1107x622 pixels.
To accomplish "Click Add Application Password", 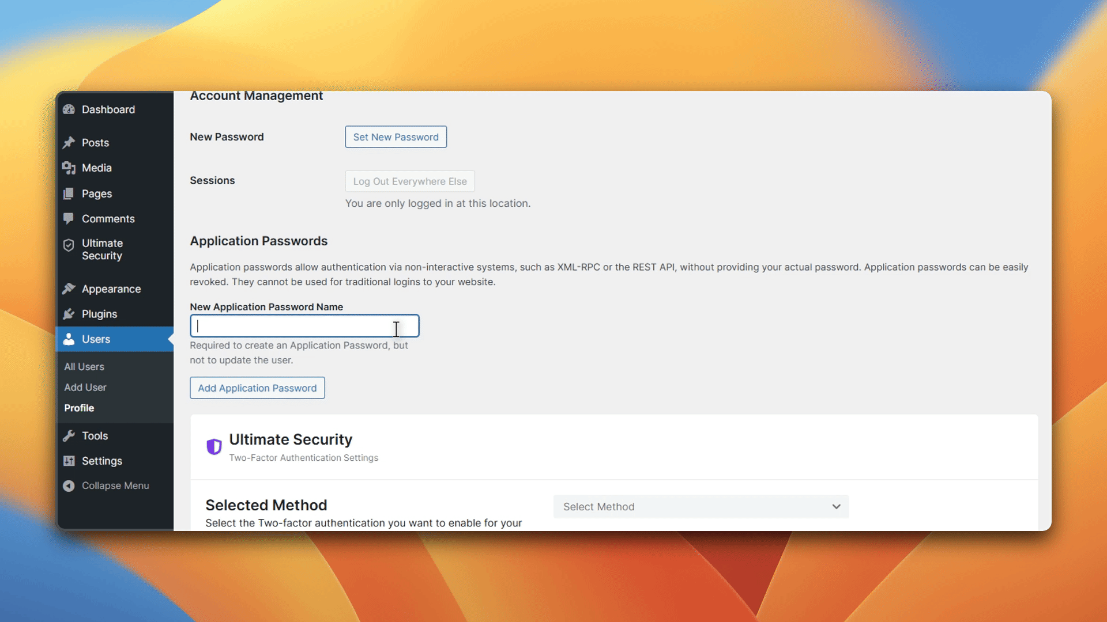I will [257, 388].
